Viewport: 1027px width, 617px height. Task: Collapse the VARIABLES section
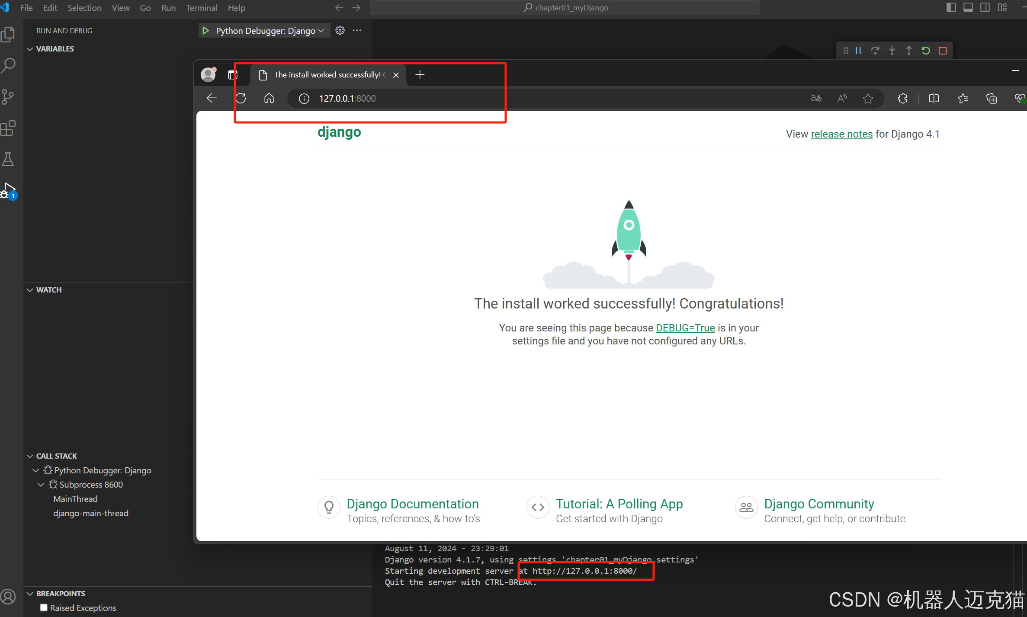point(30,49)
